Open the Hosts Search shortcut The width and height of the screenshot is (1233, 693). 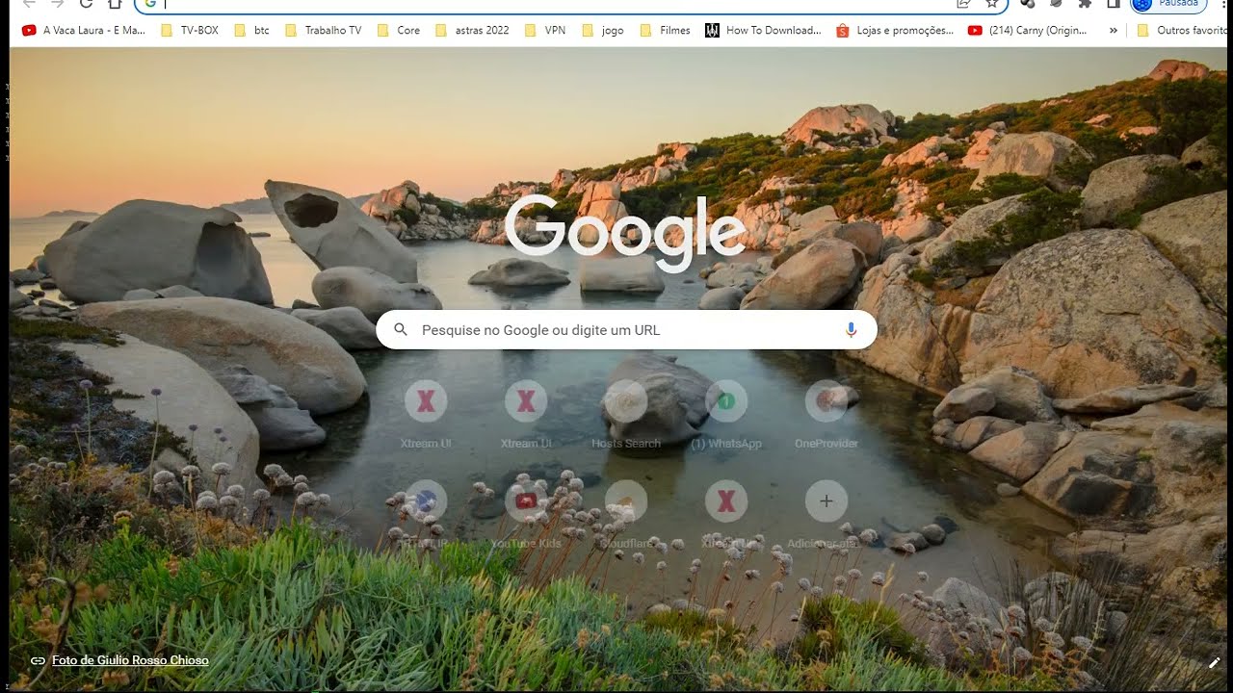(626, 414)
